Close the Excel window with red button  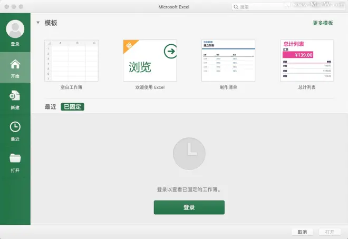click(7, 7)
